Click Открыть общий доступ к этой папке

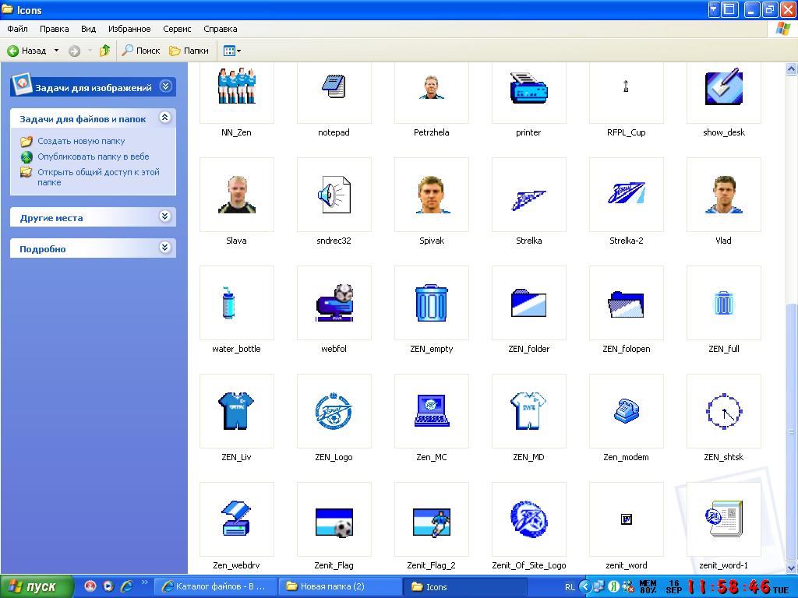coord(98,177)
